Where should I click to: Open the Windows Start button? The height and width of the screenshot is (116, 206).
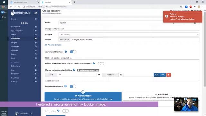coord(4,2)
